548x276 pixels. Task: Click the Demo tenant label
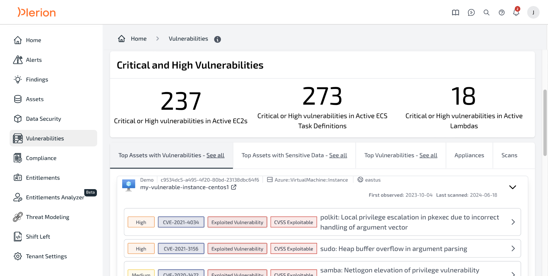147,180
